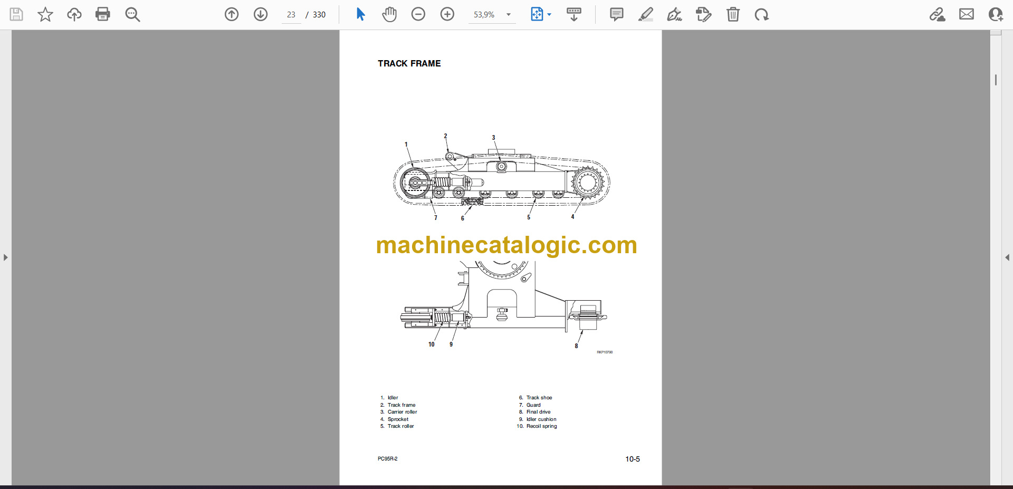
Task: Open the Share with others person icon
Action: [996, 14]
